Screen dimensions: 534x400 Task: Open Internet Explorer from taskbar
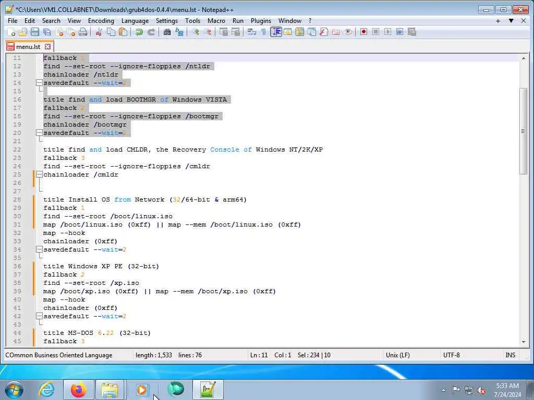tap(46, 390)
